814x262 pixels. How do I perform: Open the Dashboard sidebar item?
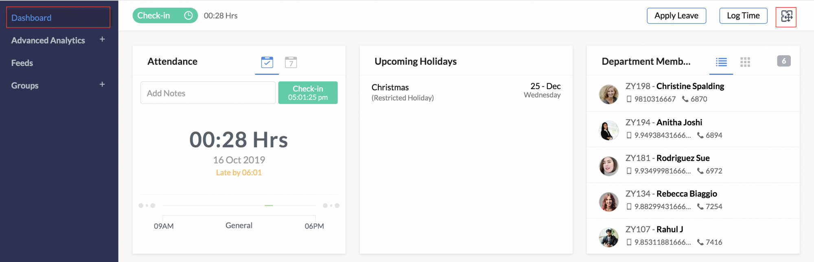pos(58,17)
